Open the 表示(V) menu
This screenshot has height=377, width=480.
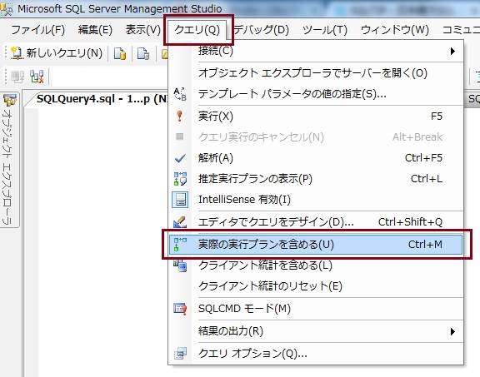(143, 30)
